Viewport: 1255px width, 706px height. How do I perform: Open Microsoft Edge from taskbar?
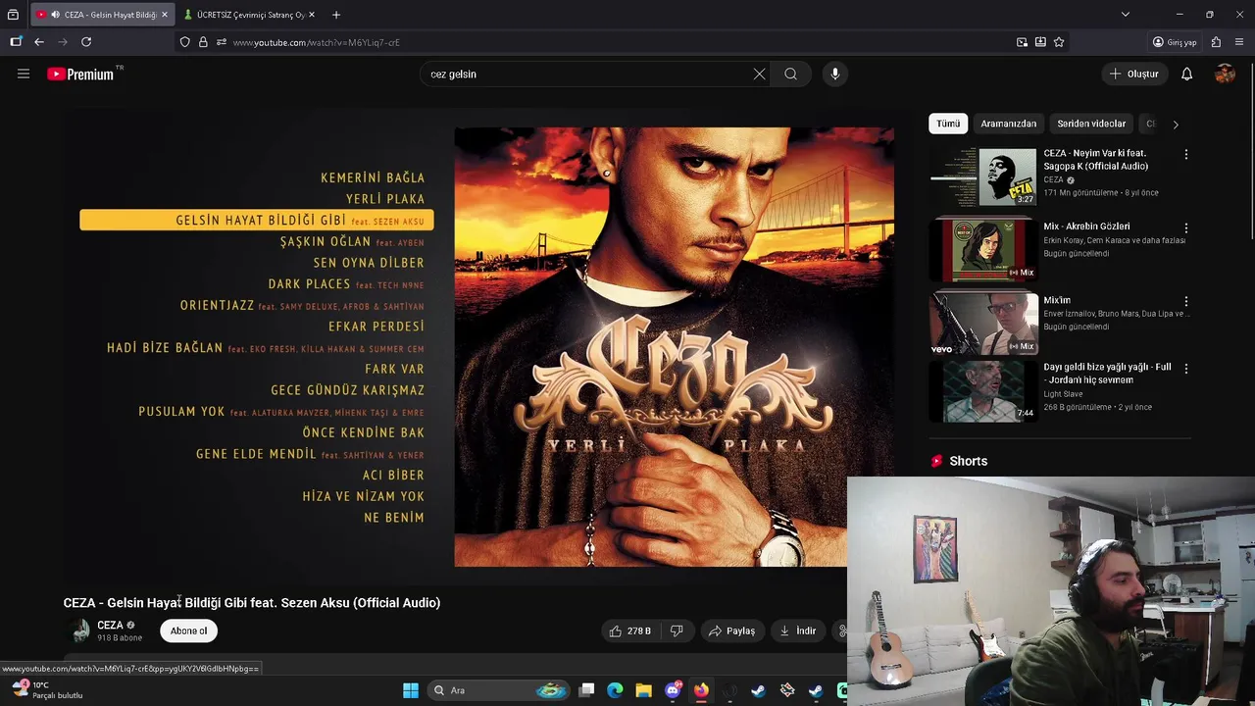(x=615, y=690)
